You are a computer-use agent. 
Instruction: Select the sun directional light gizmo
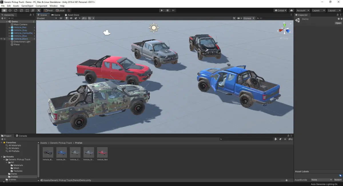tap(154, 28)
